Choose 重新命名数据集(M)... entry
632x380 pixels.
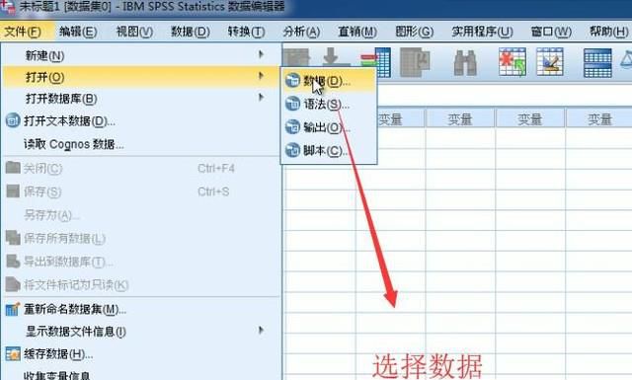tap(141, 309)
